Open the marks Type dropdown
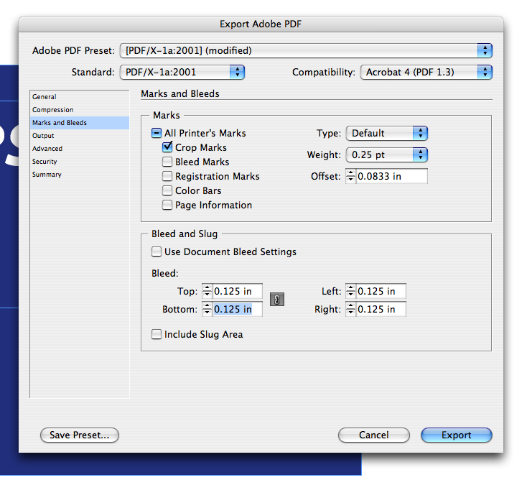This screenshot has height=480, width=527. [387, 133]
